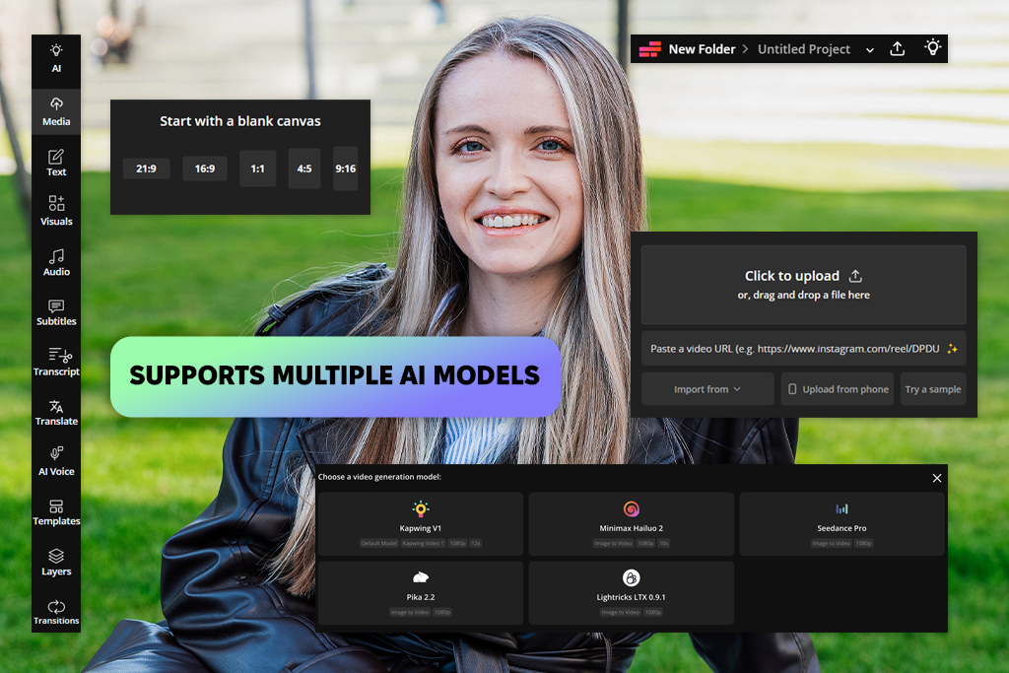Open the AI Voice tool
This screenshot has height=673, width=1009.
point(56,461)
